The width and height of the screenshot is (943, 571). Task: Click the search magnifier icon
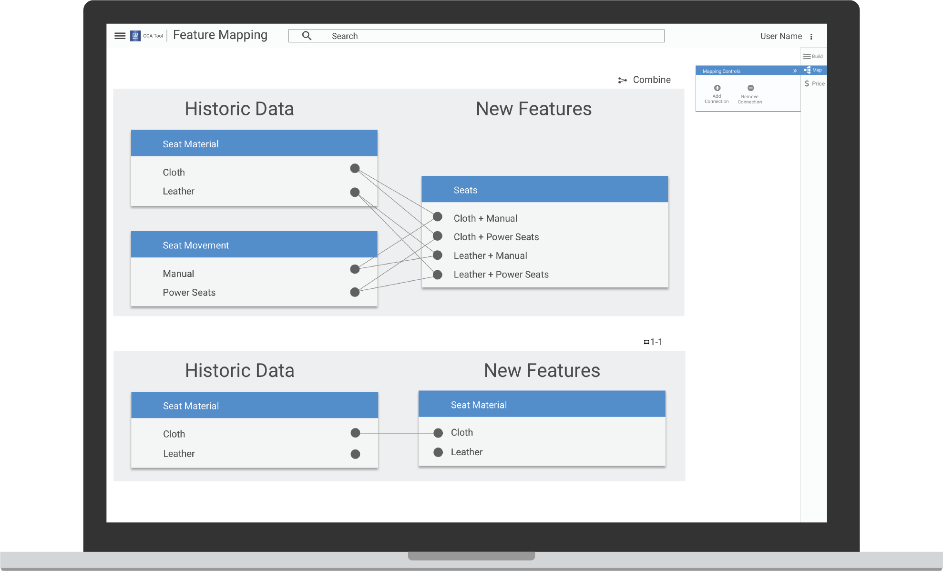307,36
